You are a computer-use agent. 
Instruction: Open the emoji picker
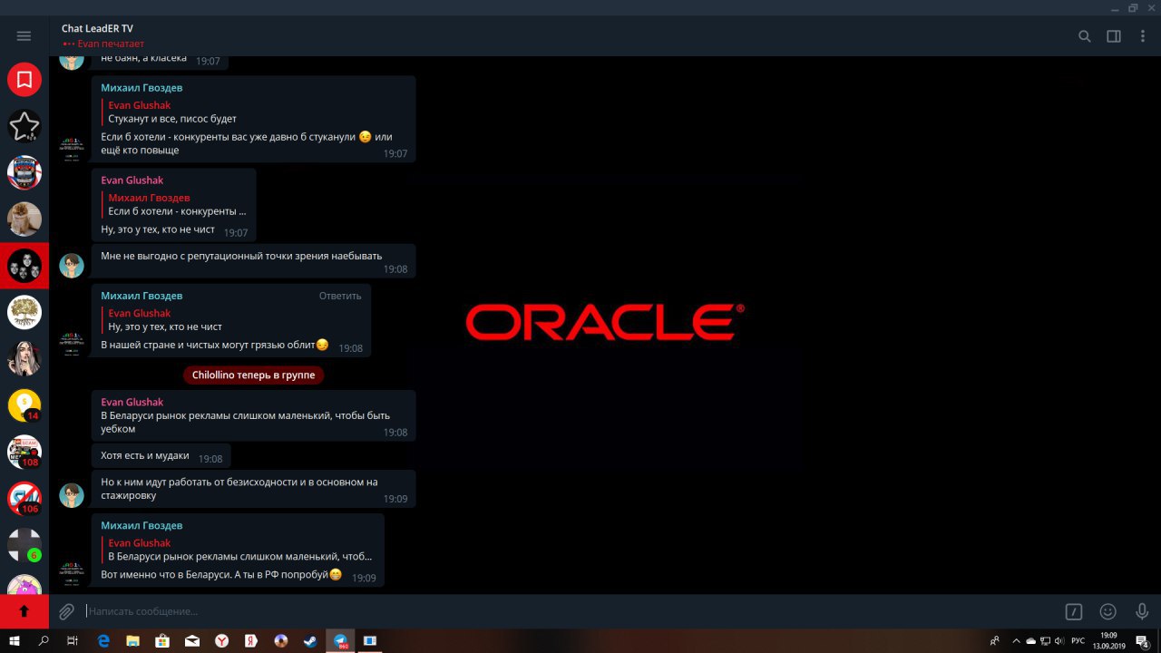[x=1107, y=611]
